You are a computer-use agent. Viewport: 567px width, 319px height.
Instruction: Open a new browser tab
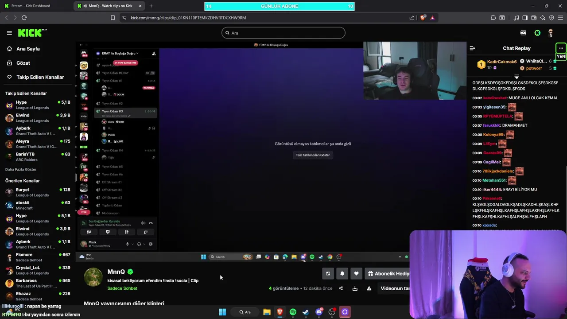click(x=151, y=6)
